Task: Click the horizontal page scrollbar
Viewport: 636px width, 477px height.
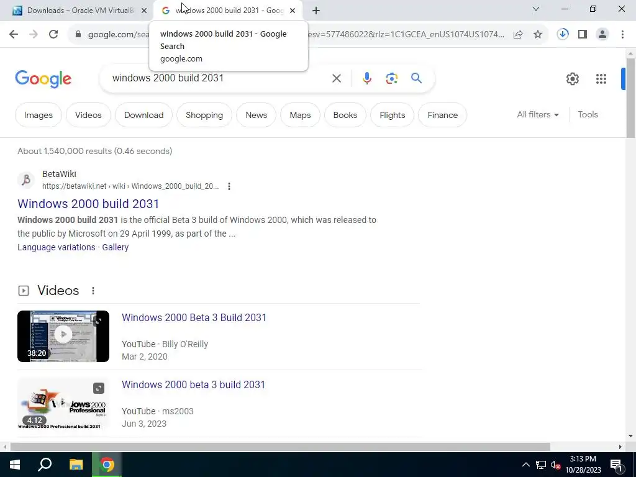Action: (x=280, y=447)
